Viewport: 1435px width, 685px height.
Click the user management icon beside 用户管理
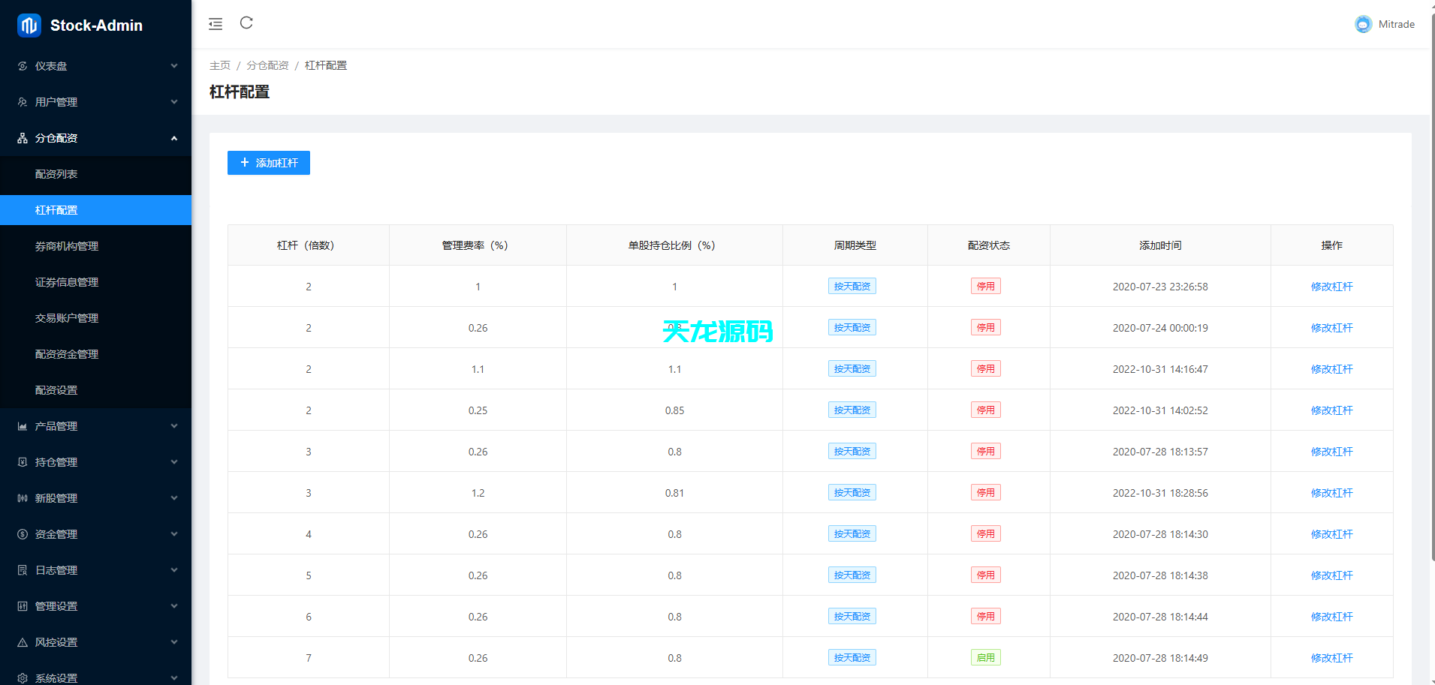click(21, 102)
